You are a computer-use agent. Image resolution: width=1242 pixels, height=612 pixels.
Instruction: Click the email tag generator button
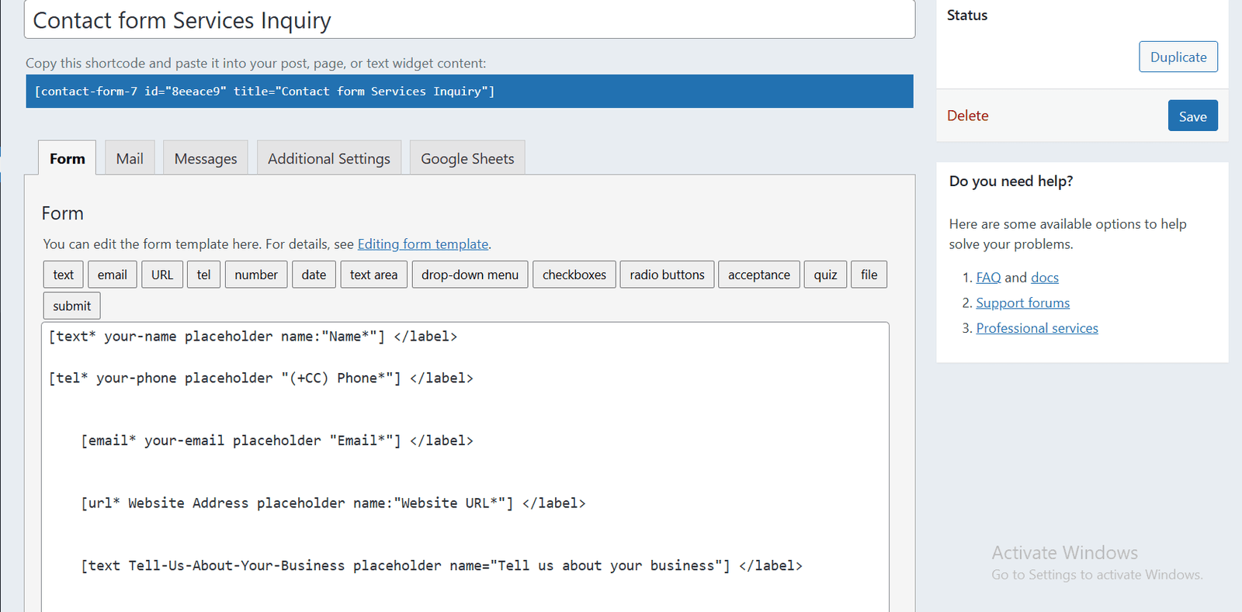112,275
